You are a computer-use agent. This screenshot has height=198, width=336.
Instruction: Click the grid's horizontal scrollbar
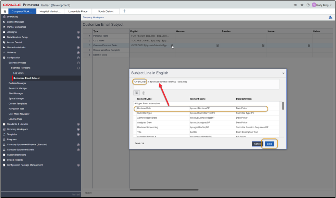[x=164, y=190]
